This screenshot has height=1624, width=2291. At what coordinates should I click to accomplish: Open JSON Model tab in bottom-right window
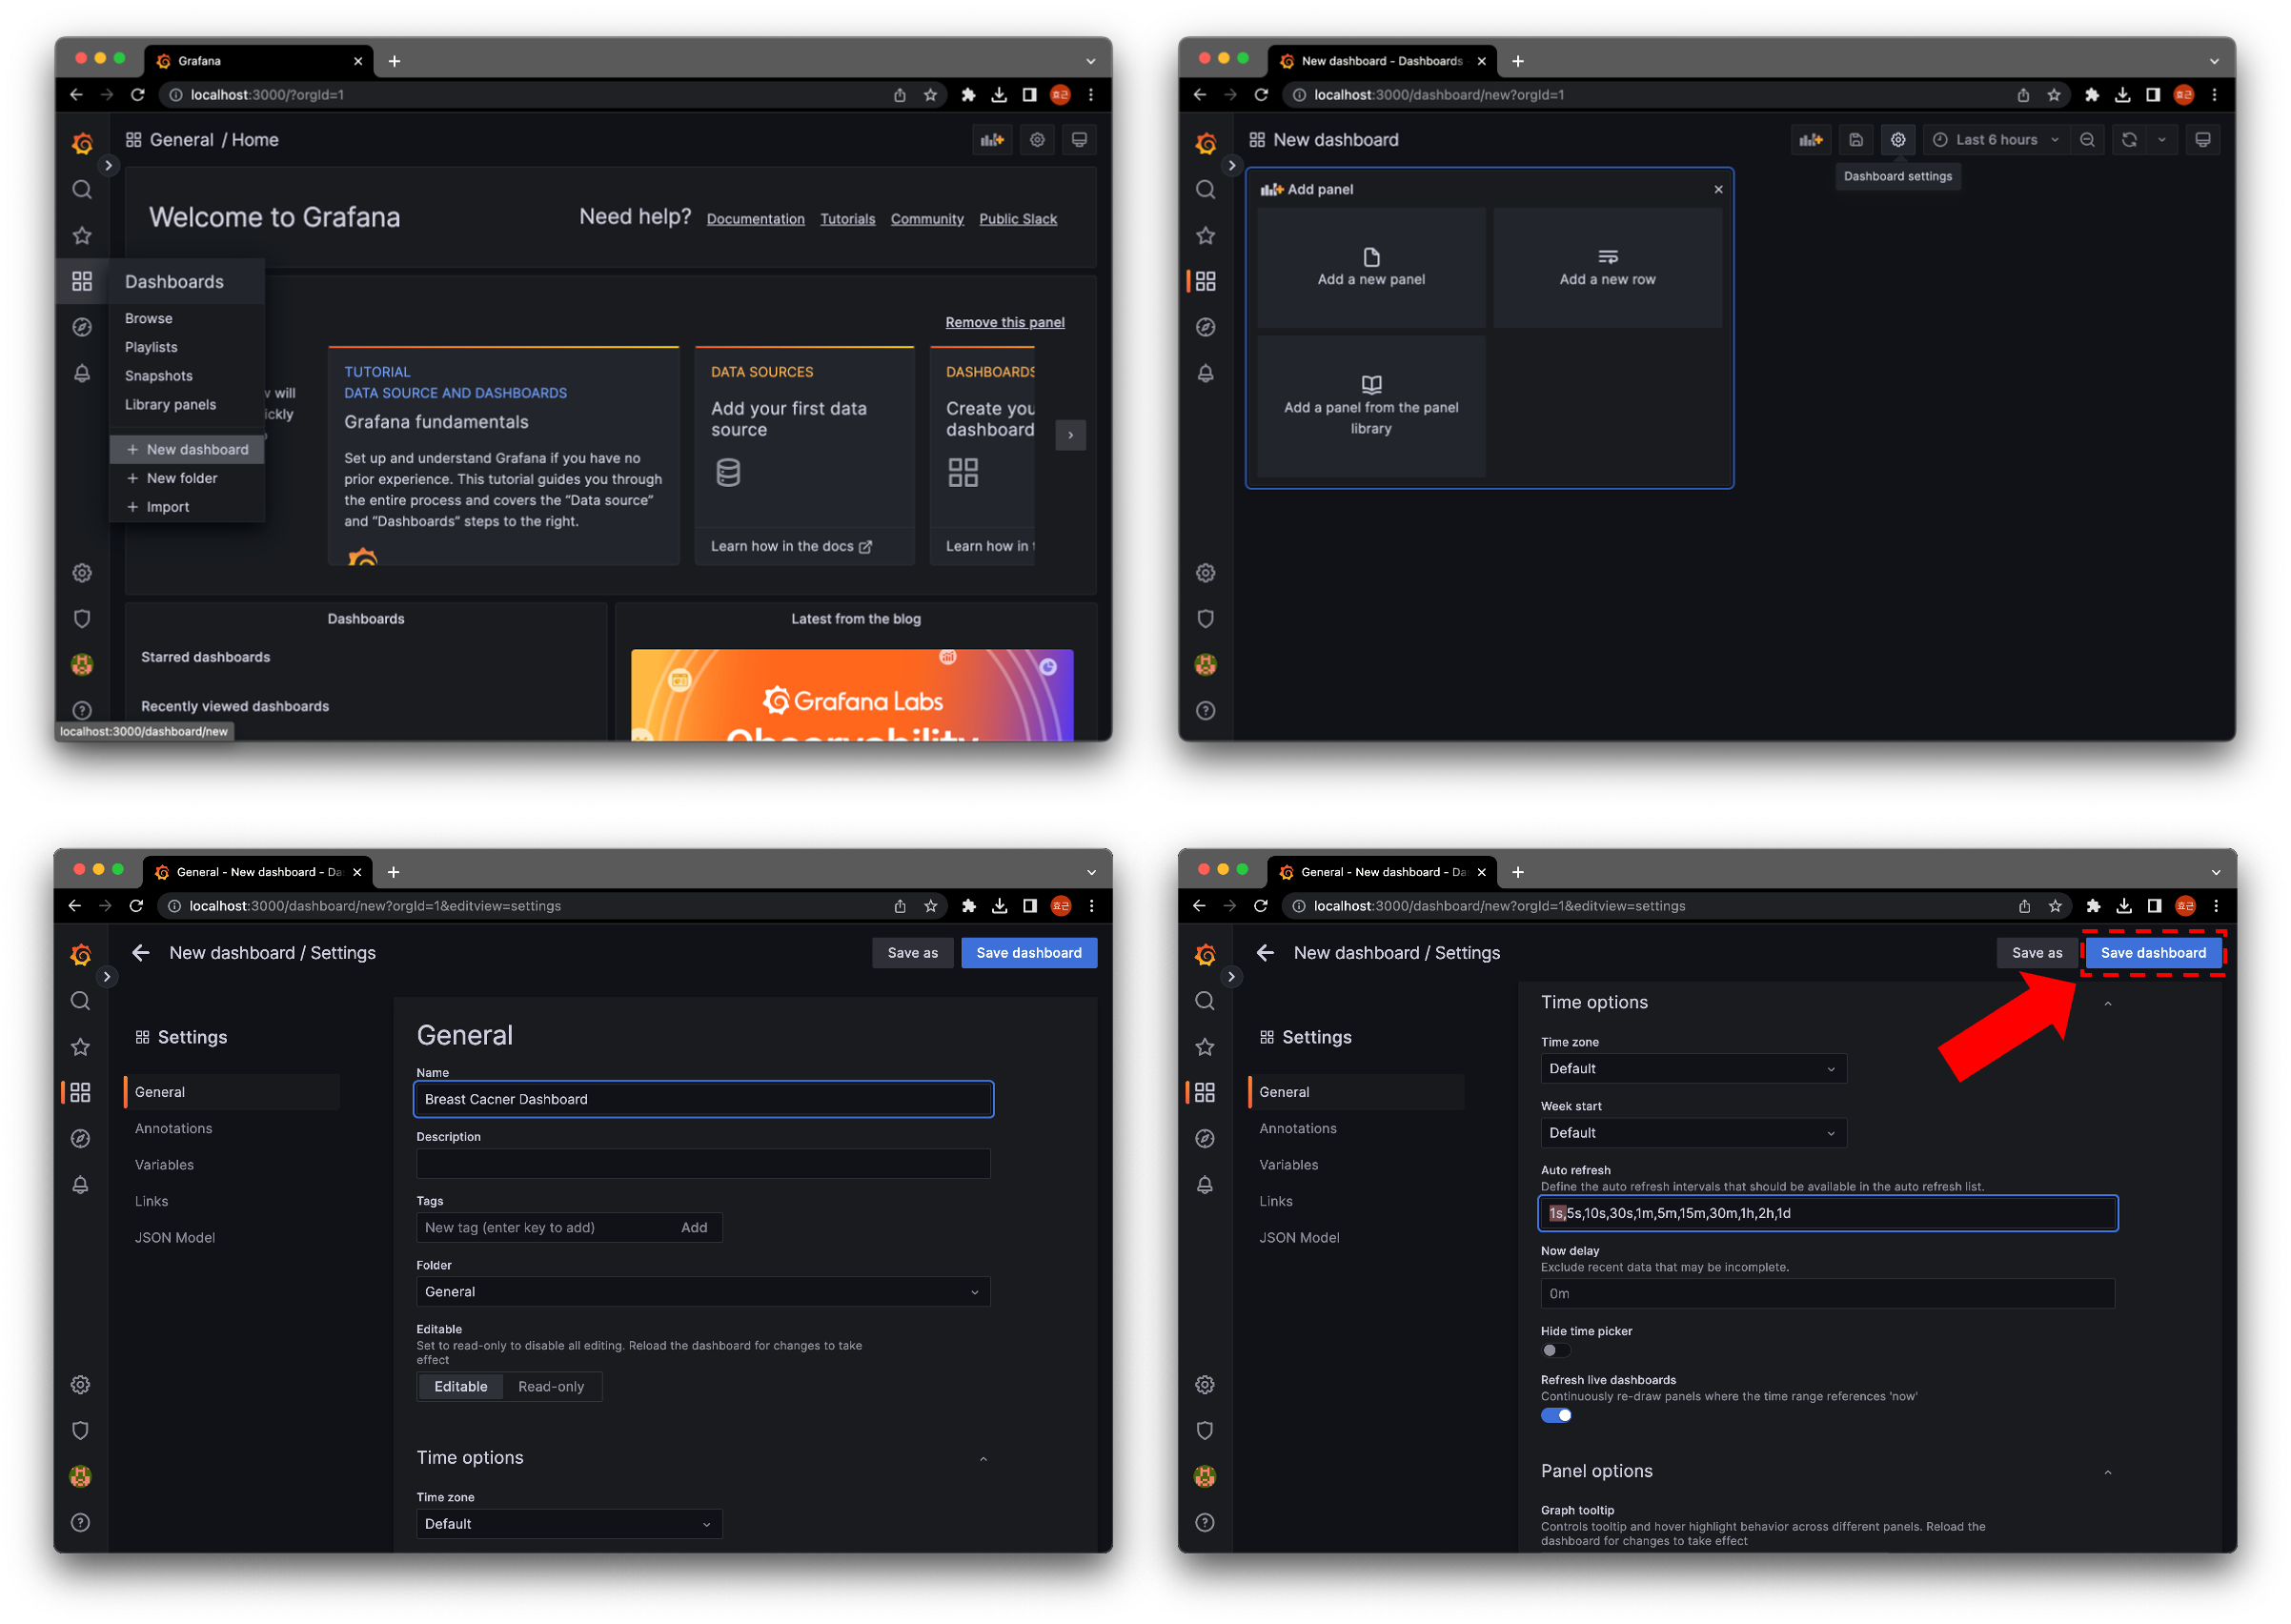click(1299, 1237)
